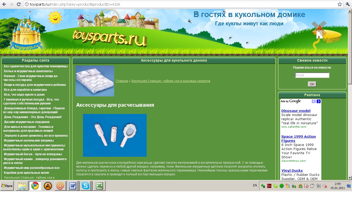Open Все, что надо кукле в доме

click(x=24, y=95)
